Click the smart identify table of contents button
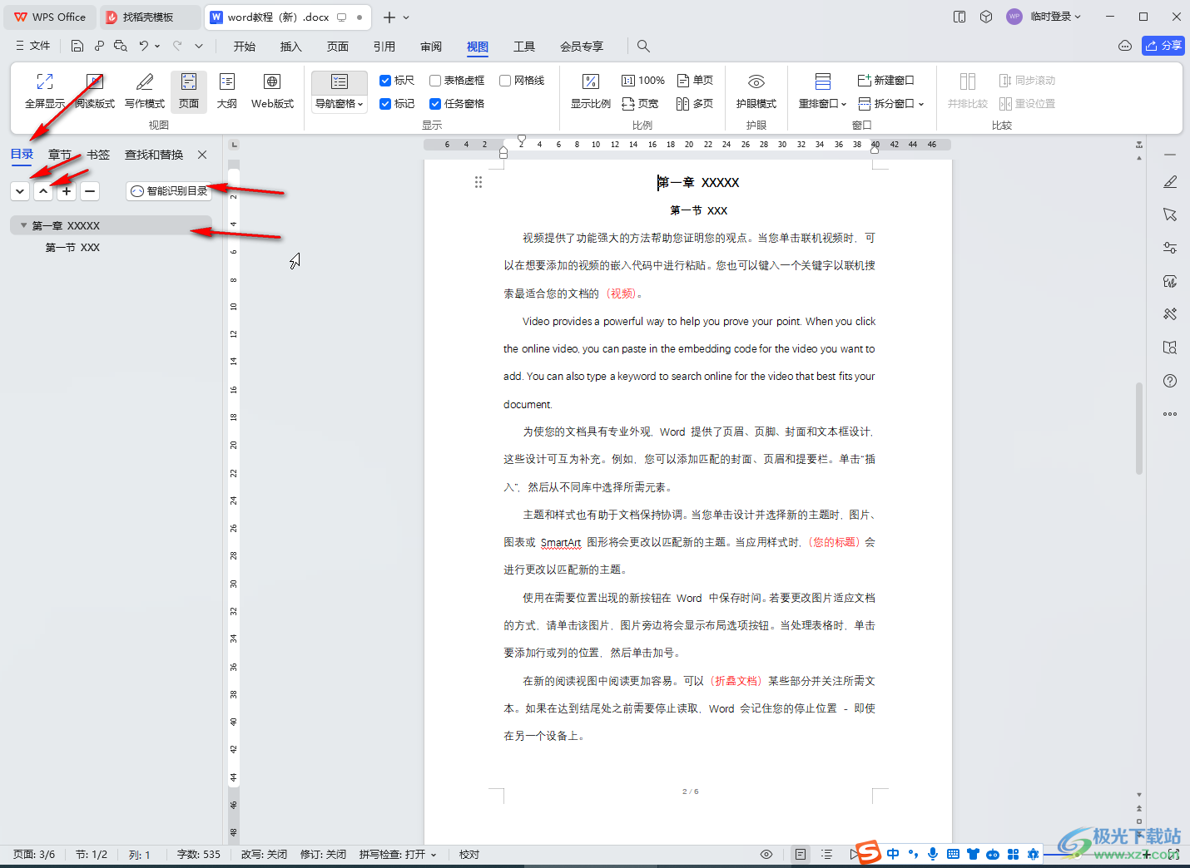This screenshot has width=1190, height=868. point(169,191)
